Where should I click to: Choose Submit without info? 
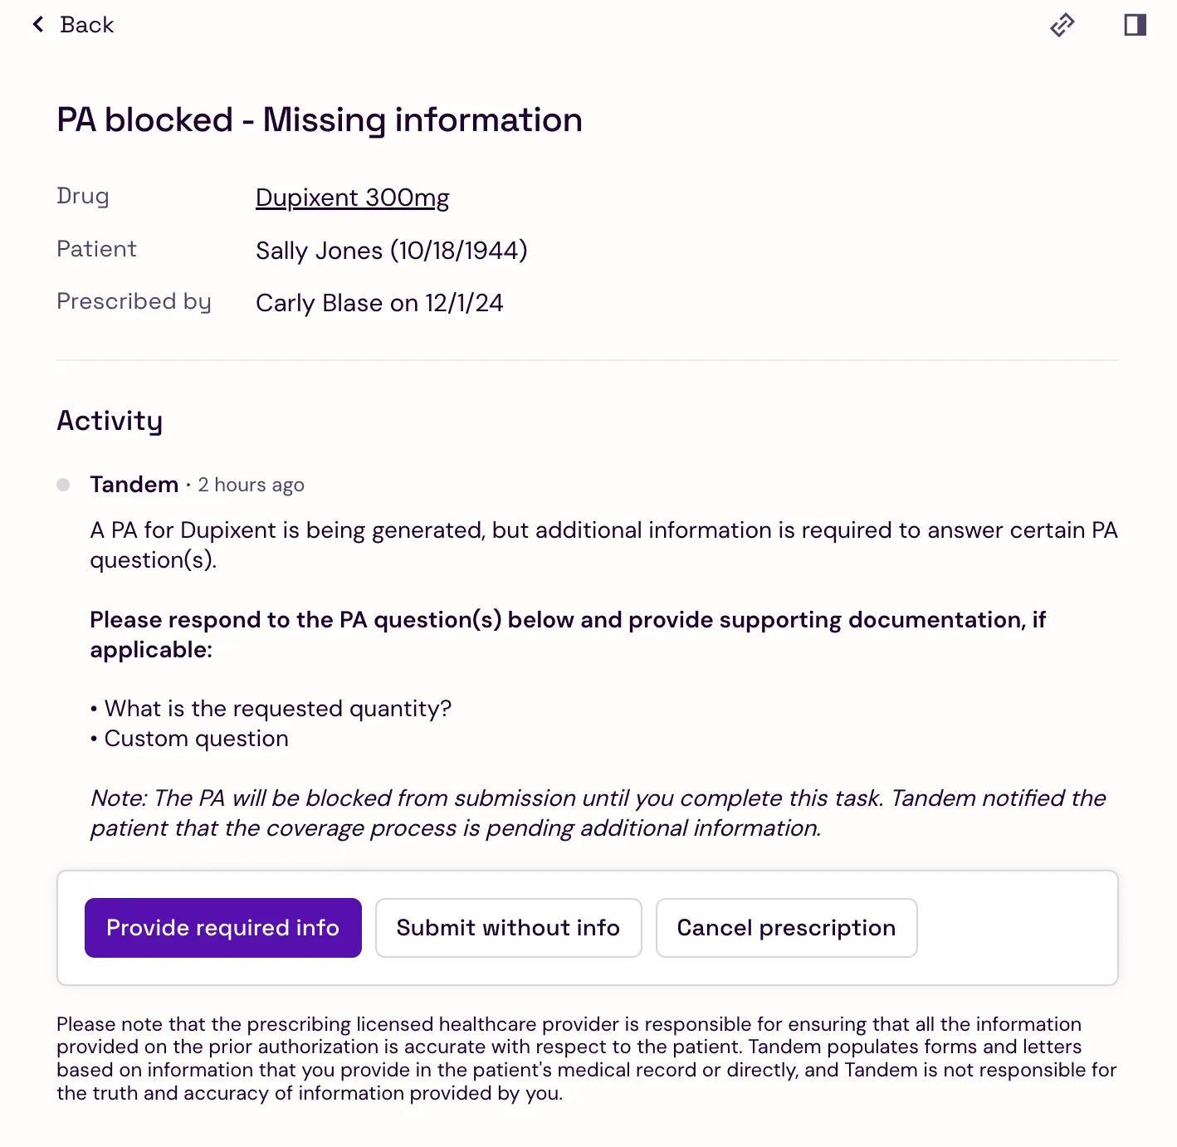(x=508, y=928)
